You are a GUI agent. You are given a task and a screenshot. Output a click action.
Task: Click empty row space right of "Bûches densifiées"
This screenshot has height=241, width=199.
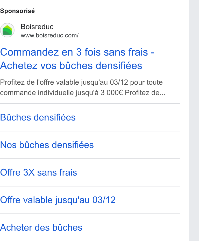pos(128,117)
